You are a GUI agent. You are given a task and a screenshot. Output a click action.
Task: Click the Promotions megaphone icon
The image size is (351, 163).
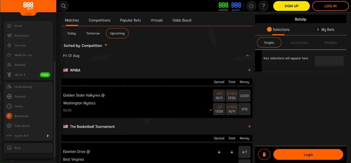click(x=9, y=35)
